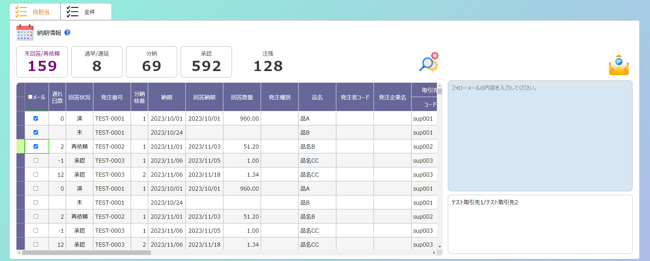Click the 分納枝番 column header
The height and width of the screenshot is (261, 650).
pyautogui.click(x=139, y=97)
